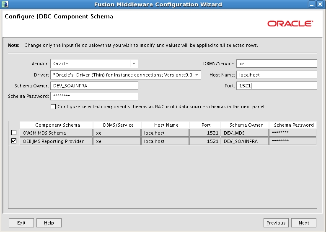Click the Schema Owner column header
The height and width of the screenshot is (232, 326).
point(245,125)
